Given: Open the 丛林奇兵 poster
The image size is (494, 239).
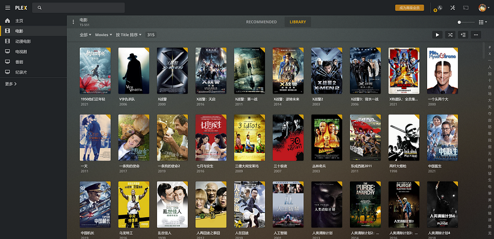Looking at the screenshot, I should [327, 138].
